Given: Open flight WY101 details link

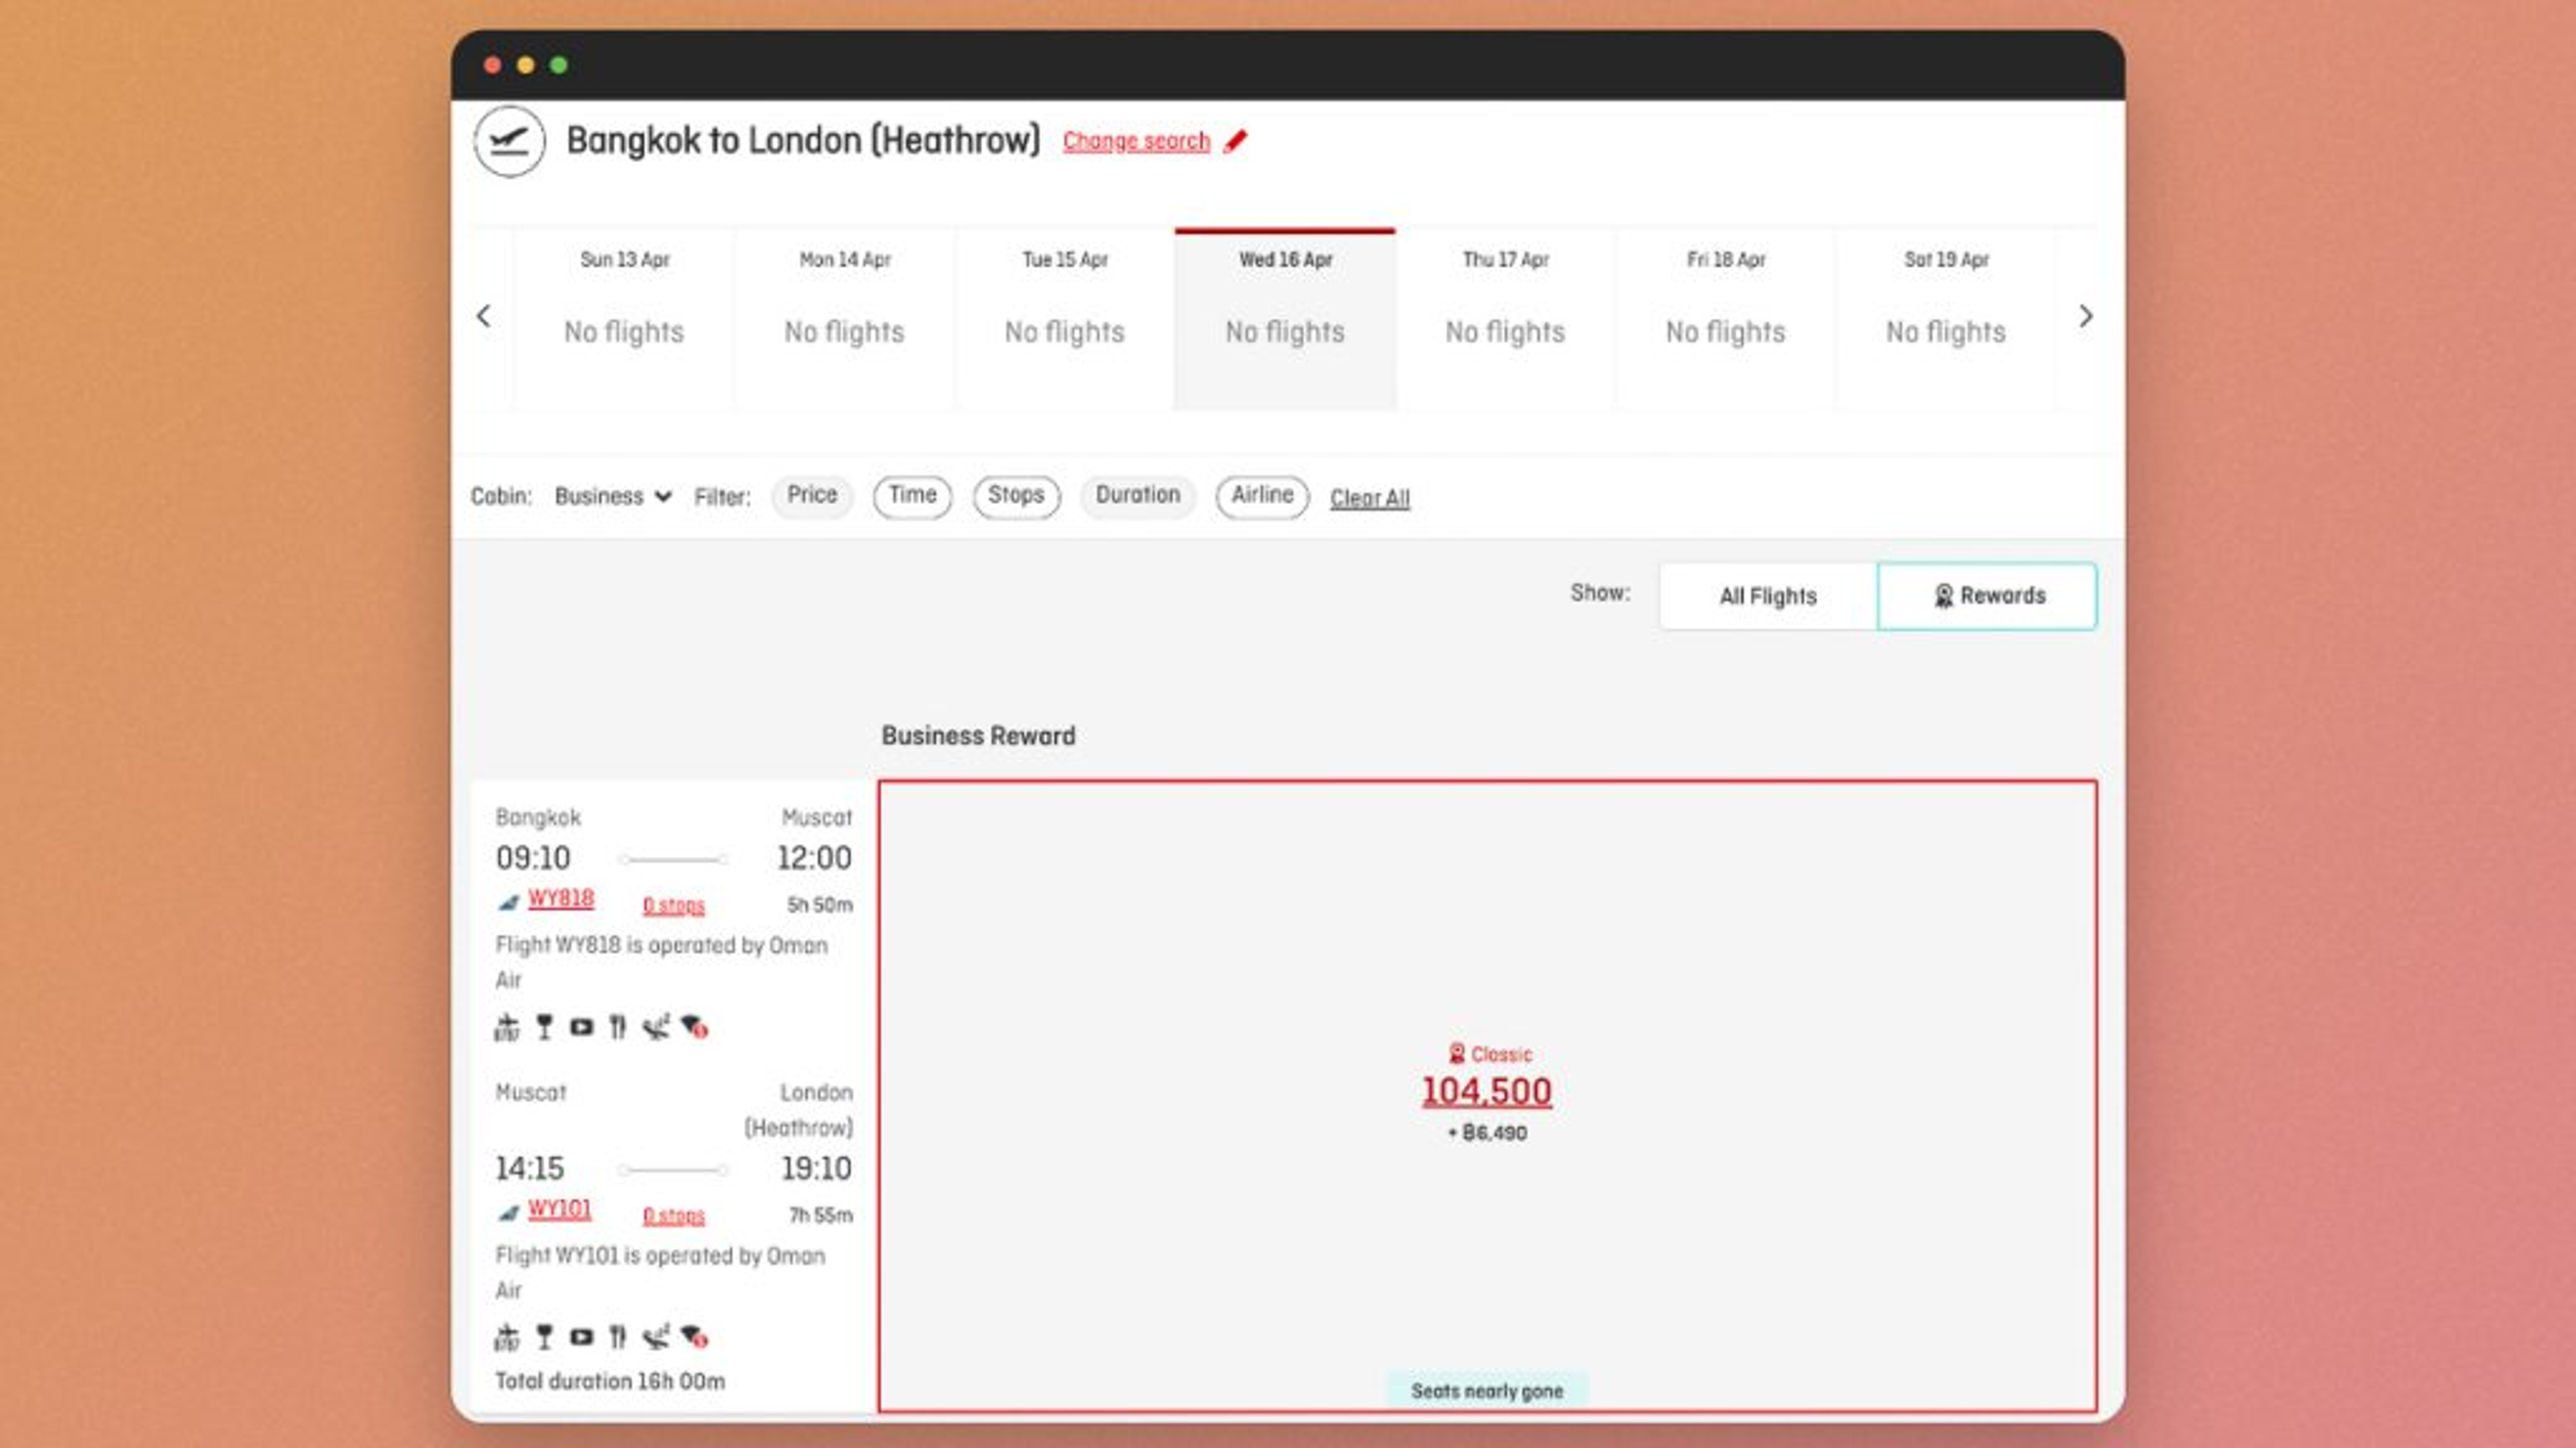Looking at the screenshot, I should point(559,1209).
